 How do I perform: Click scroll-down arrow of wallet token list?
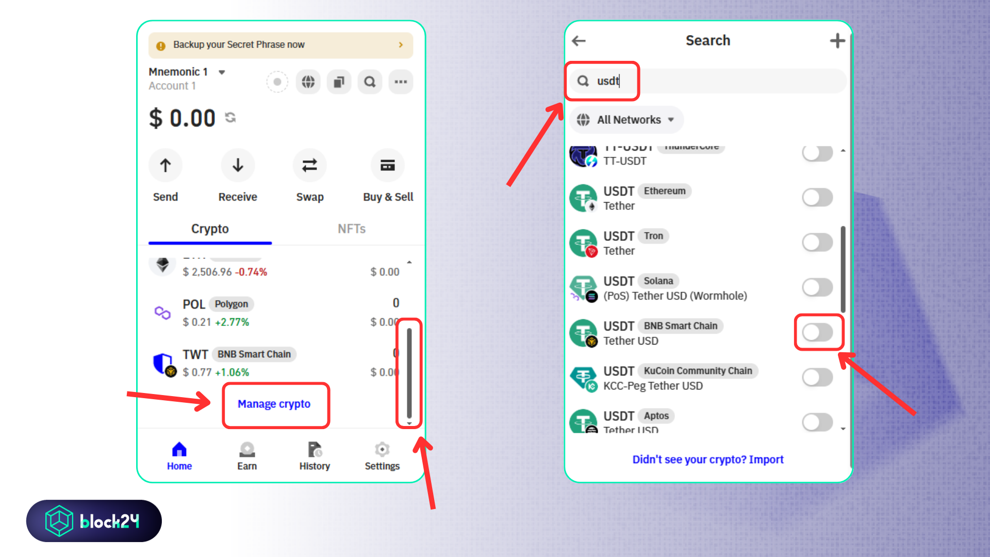409,423
